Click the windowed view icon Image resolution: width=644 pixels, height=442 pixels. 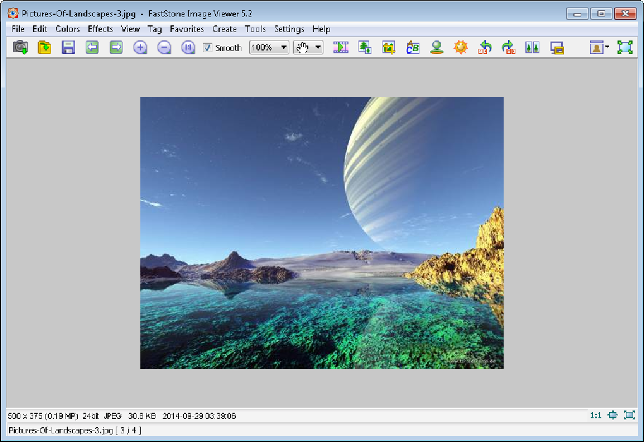pos(556,47)
